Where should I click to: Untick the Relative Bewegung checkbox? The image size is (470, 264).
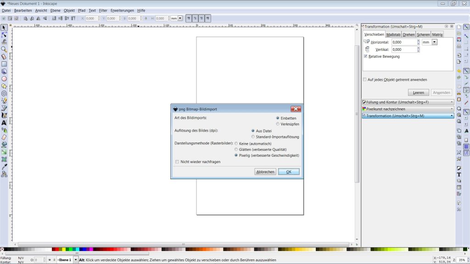pyautogui.click(x=365, y=56)
